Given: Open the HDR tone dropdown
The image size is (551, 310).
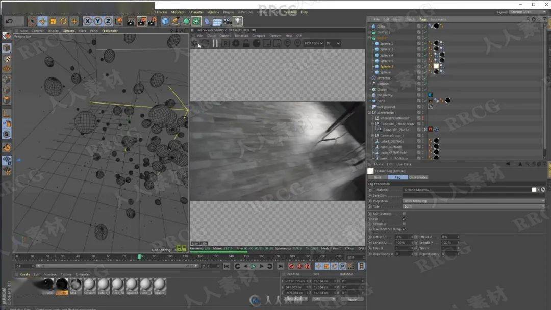Looking at the screenshot, I should 314,44.
